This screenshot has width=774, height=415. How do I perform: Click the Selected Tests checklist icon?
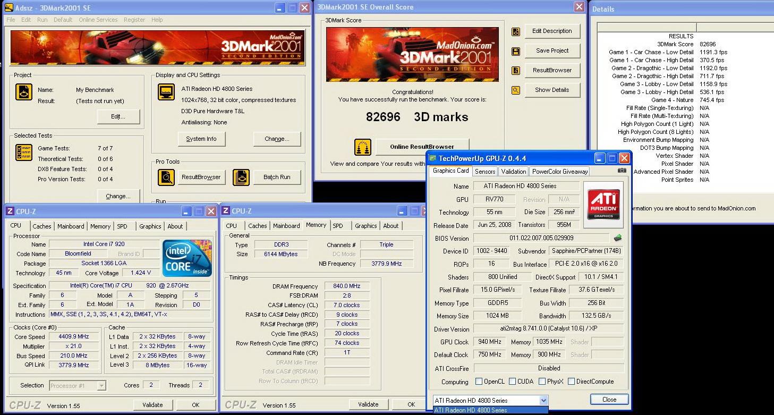(24, 153)
